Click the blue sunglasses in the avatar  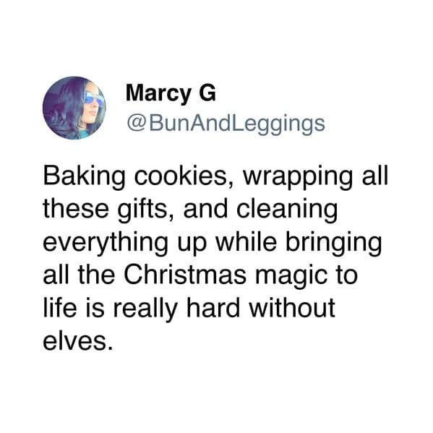point(93,98)
